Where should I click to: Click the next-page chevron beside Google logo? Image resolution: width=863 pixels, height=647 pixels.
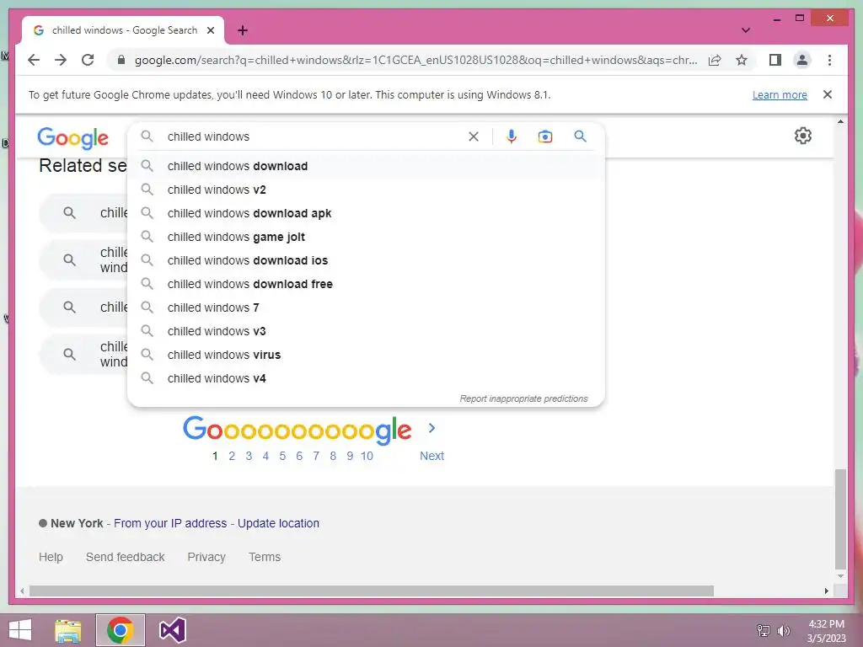pyautogui.click(x=431, y=428)
